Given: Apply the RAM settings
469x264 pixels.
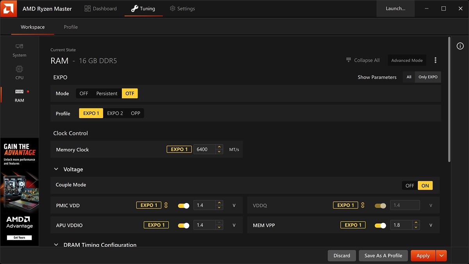Looking at the screenshot, I should pos(423,255).
